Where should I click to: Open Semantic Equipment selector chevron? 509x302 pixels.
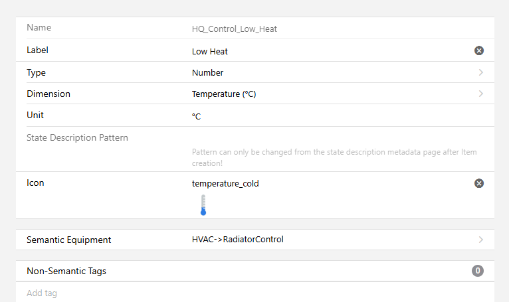pyautogui.click(x=480, y=240)
